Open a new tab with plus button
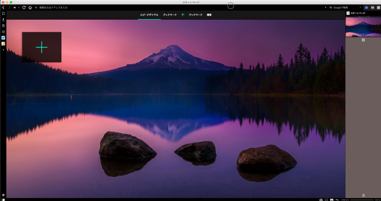This screenshot has width=381, height=201. tap(363, 40)
